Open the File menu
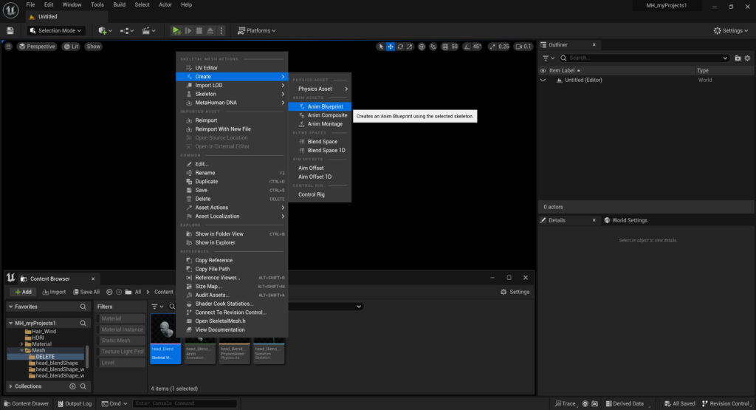This screenshot has height=410, width=756. [30, 5]
